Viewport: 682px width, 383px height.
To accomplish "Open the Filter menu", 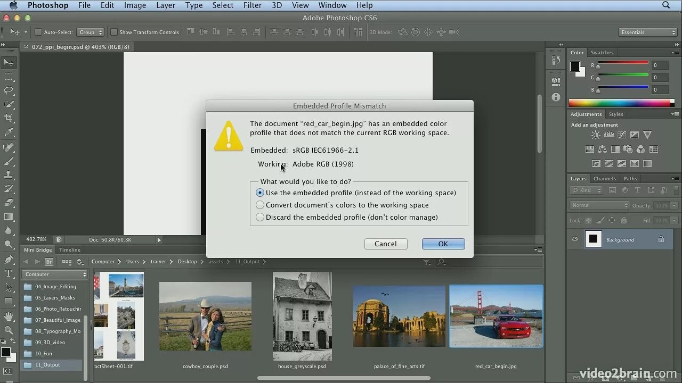I will [x=253, y=5].
